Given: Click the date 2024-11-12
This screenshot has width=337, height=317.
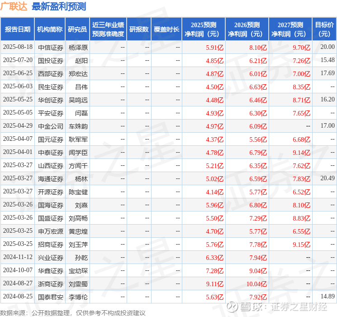Looking at the screenshot, I should [x=18, y=257].
